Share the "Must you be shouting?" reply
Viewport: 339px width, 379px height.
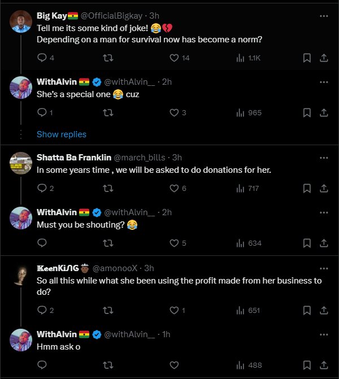324,243
